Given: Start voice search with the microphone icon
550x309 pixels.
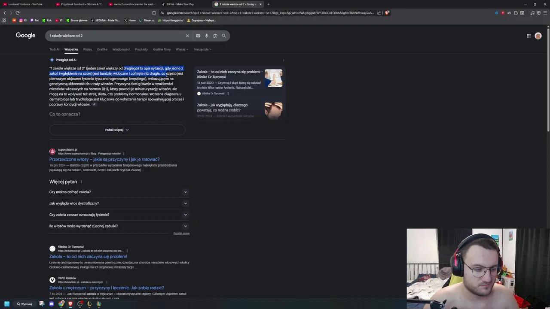Looking at the screenshot, I should click(x=207, y=36).
